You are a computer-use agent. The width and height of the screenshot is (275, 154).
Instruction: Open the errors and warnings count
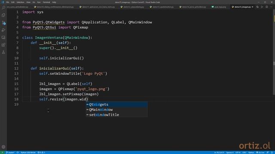(x=41, y=152)
